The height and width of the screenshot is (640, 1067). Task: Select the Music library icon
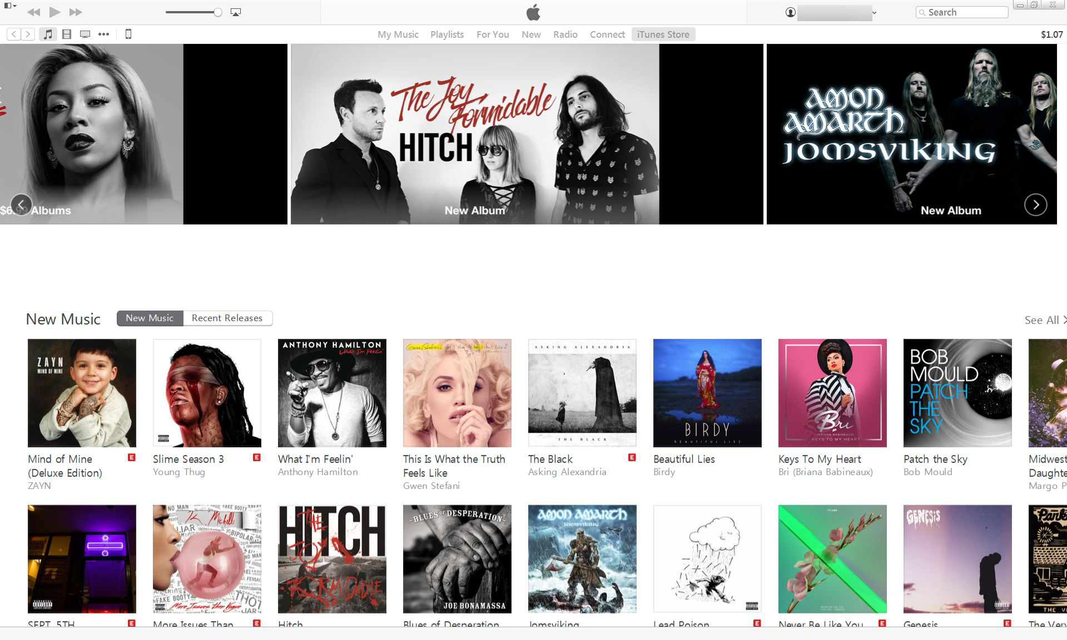click(x=48, y=34)
